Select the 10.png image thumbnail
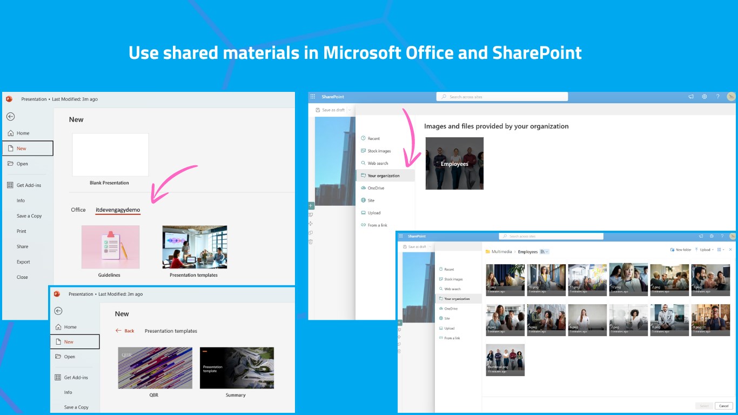Screen dimensions: 738x415 [x=546, y=279]
